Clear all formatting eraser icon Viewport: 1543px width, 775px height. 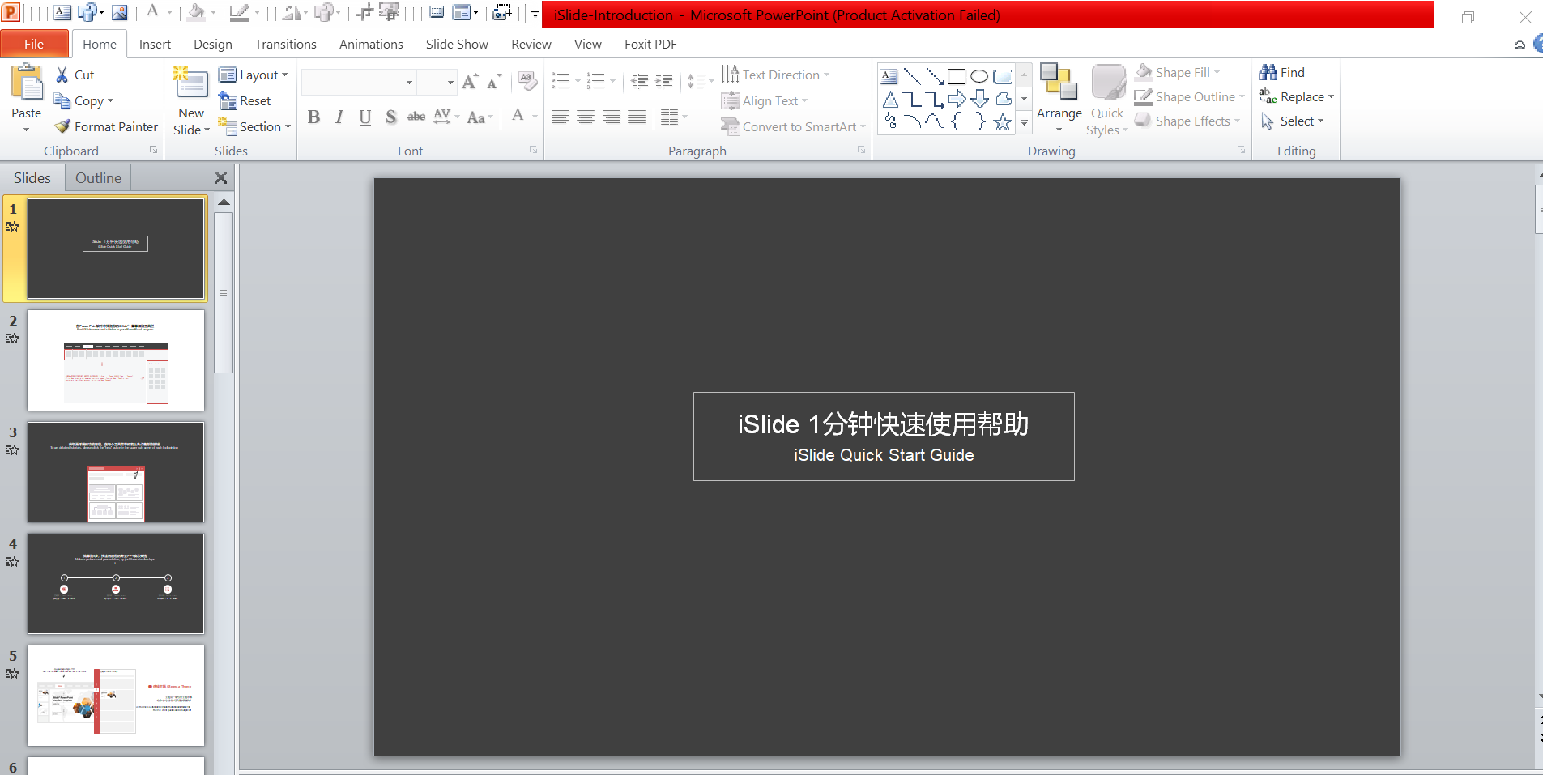[527, 81]
